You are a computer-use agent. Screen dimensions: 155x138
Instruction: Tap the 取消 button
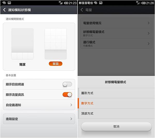(116, 127)
